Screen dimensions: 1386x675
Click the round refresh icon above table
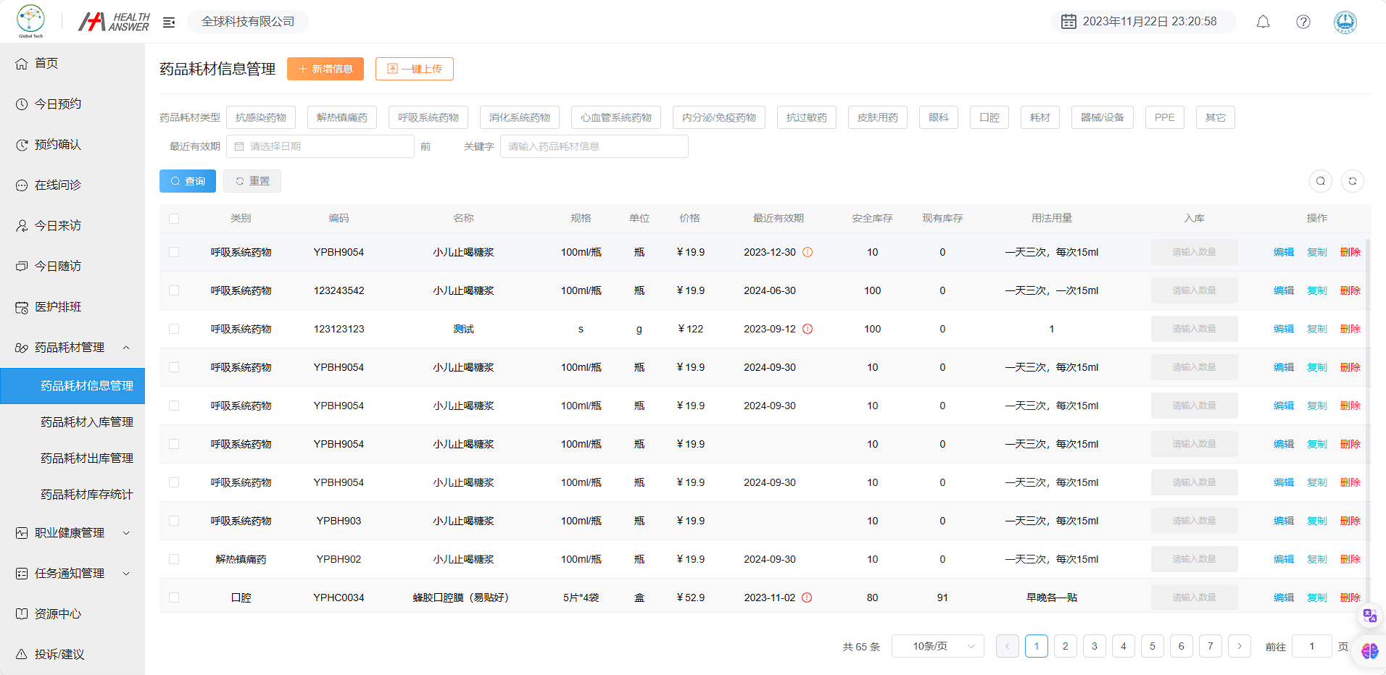click(1353, 181)
